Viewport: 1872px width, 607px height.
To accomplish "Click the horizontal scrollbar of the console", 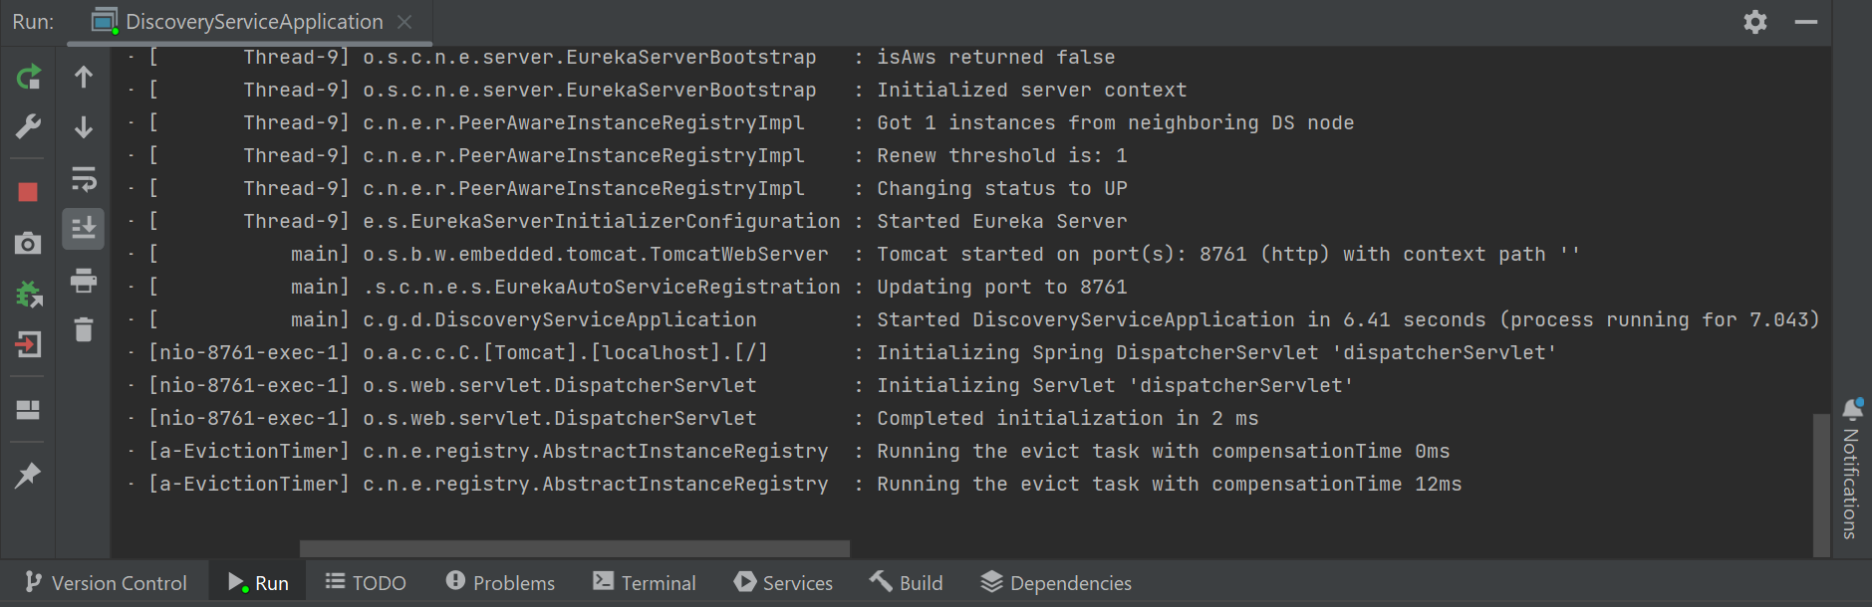I will [x=574, y=549].
